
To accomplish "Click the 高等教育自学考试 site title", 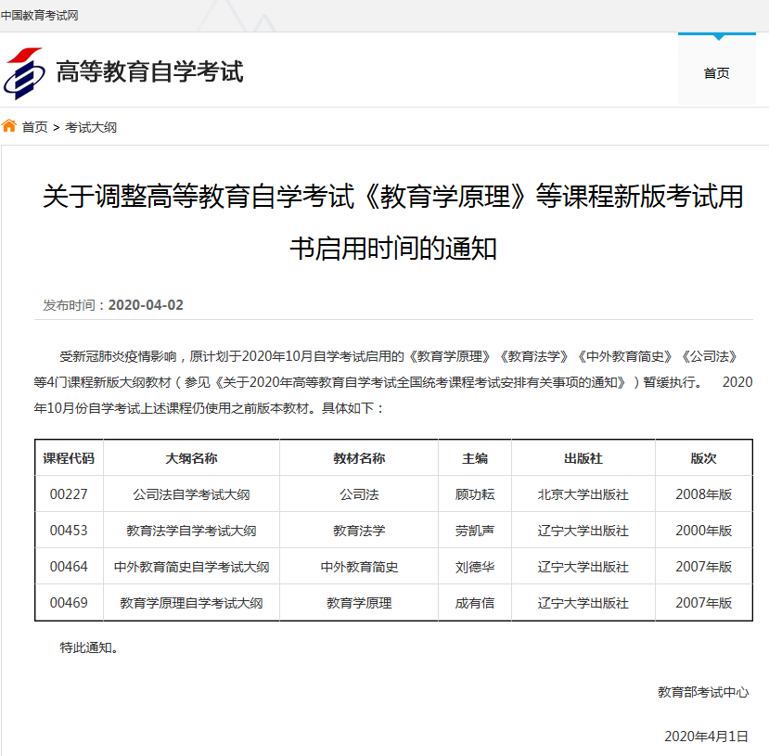I will click(149, 71).
